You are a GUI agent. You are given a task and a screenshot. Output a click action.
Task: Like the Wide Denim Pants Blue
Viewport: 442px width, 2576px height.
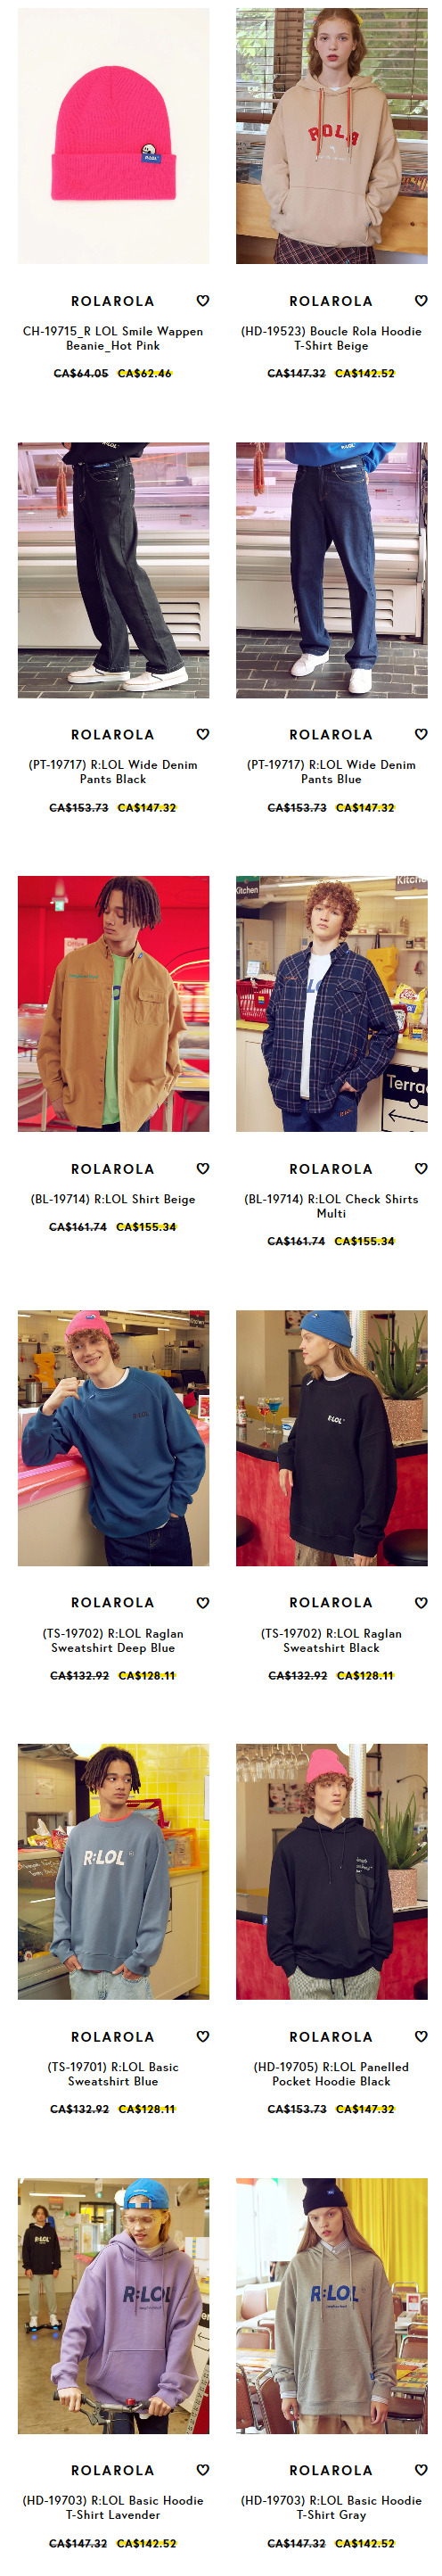click(421, 734)
